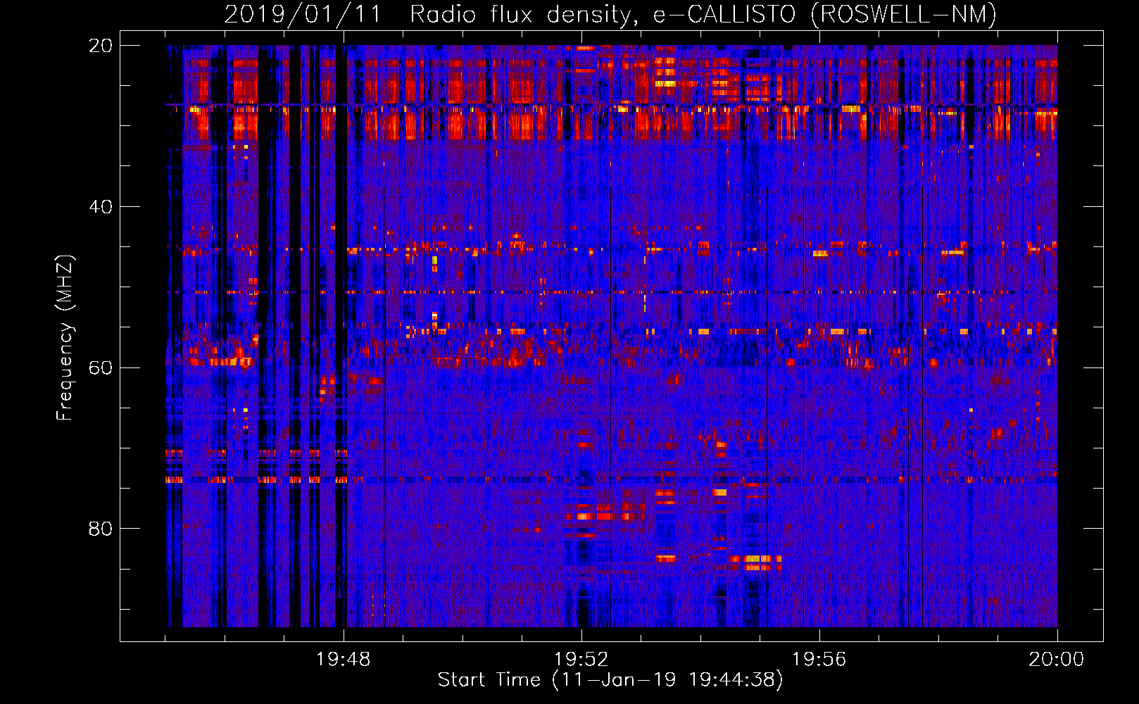Click the 'Start Time (11-Jan-19 19:44:38)' label
This screenshot has width=1139, height=704.
[x=610, y=680]
